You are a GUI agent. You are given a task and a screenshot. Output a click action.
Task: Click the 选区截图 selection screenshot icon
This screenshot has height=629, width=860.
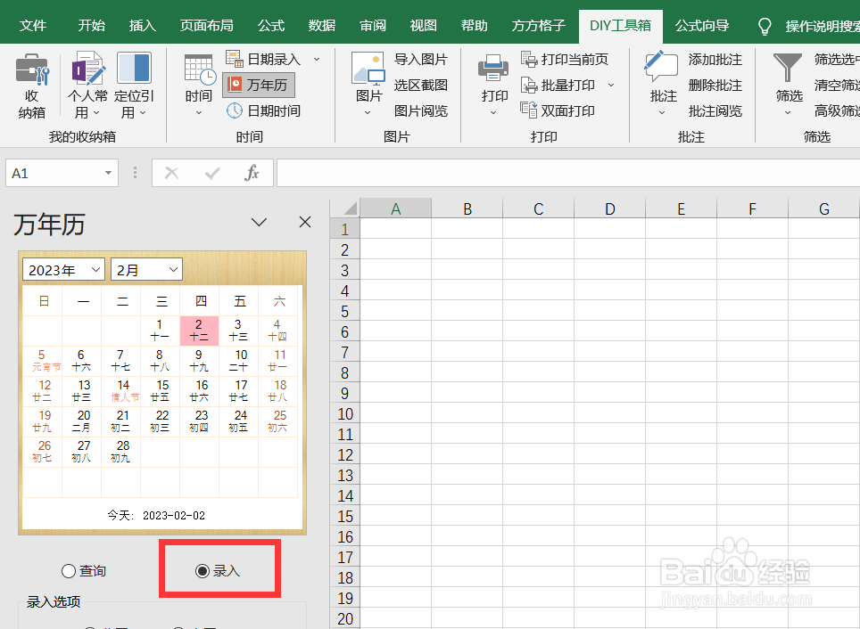click(421, 86)
